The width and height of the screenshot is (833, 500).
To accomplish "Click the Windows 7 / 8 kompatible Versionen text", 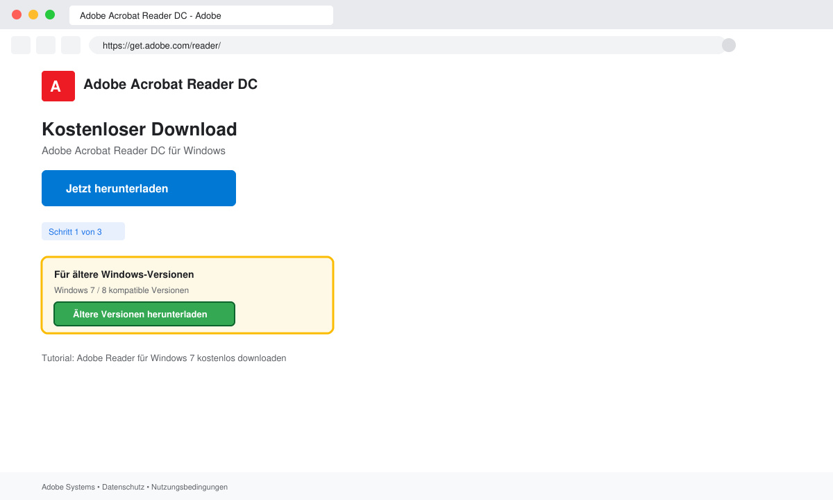I will coord(121,290).
